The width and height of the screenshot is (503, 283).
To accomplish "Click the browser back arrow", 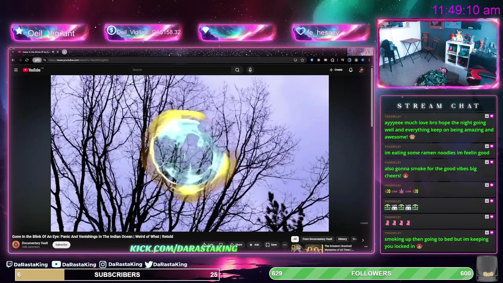I will [13, 60].
